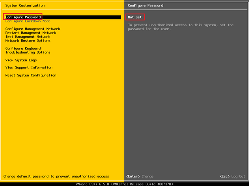Click the black highlight bar of selected item
The image size is (249, 186).
click(63, 17)
